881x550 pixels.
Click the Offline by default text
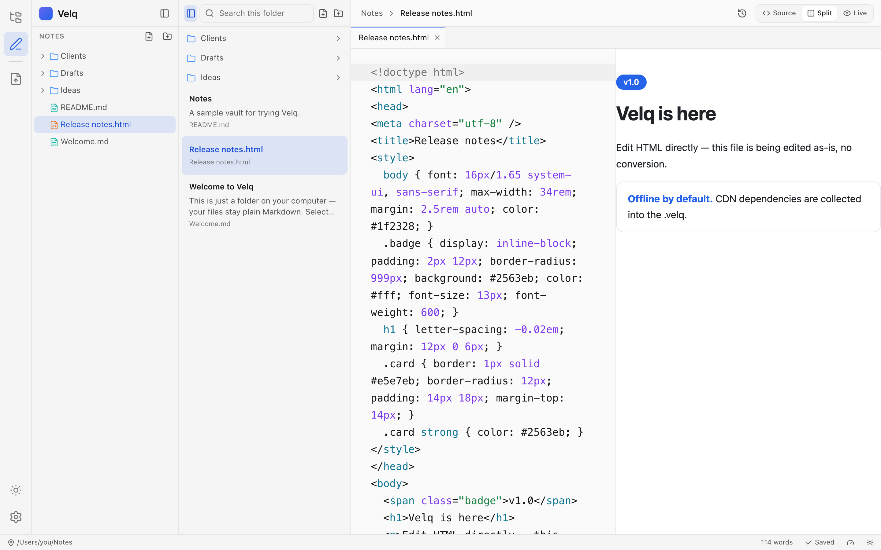[x=670, y=199]
